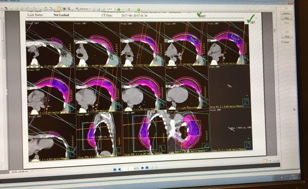Image resolution: width=308 pixels, height=189 pixels.
Task: Select the coronal dose view thumbnail
Action: pyautogui.click(x=188, y=132)
